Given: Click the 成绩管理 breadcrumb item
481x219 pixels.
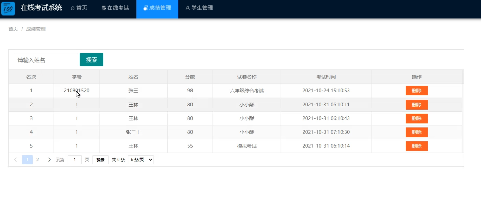Looking at the screenshot, I should click(x=36, y=29).
